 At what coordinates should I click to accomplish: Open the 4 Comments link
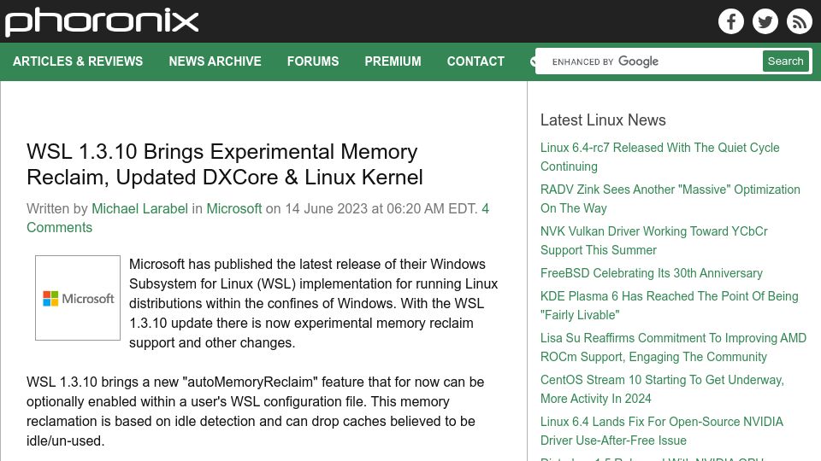pos(257,218)
